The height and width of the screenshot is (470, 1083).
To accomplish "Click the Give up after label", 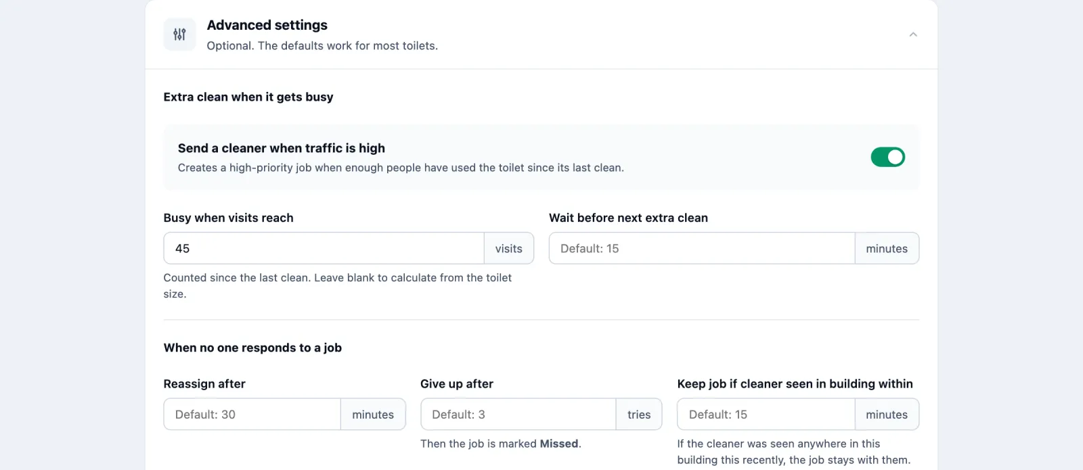I will click(x=457, y=383).
